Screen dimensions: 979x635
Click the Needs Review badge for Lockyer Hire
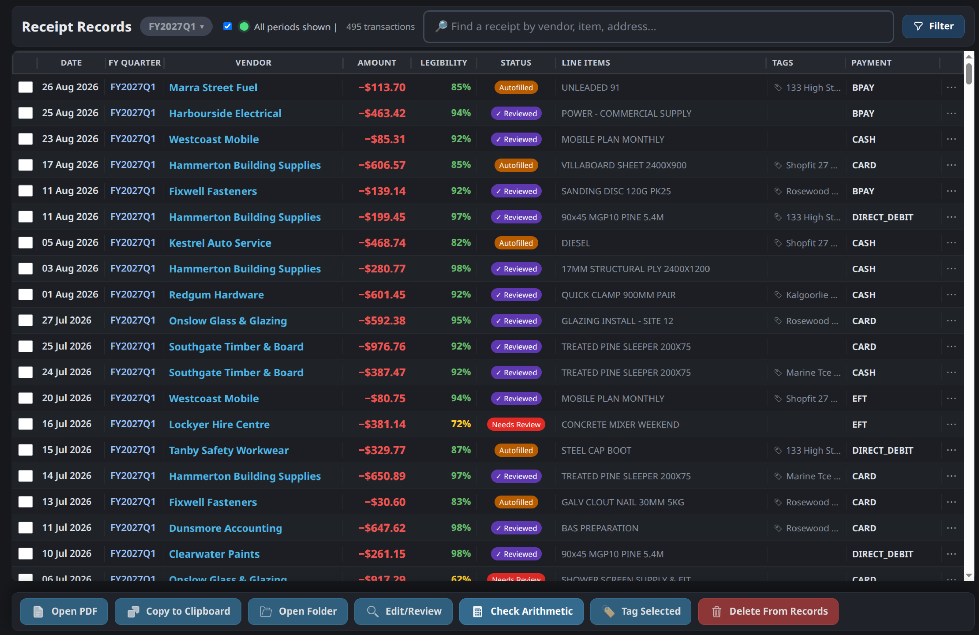click(x=516, y=424)
